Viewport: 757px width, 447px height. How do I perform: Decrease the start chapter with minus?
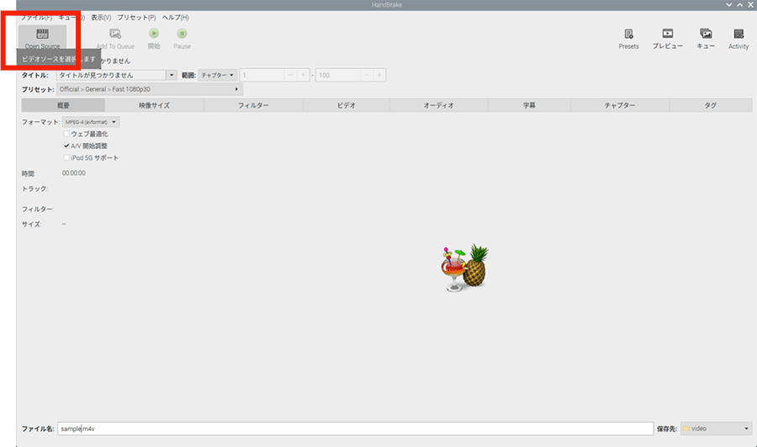tap(290, 76)
